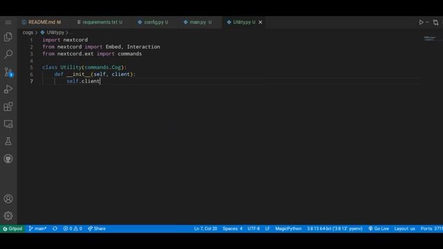Click the Ports entry in the status bar
This screenshot has height=249, width=443.
pyautogui.click(x=431, y=229)
